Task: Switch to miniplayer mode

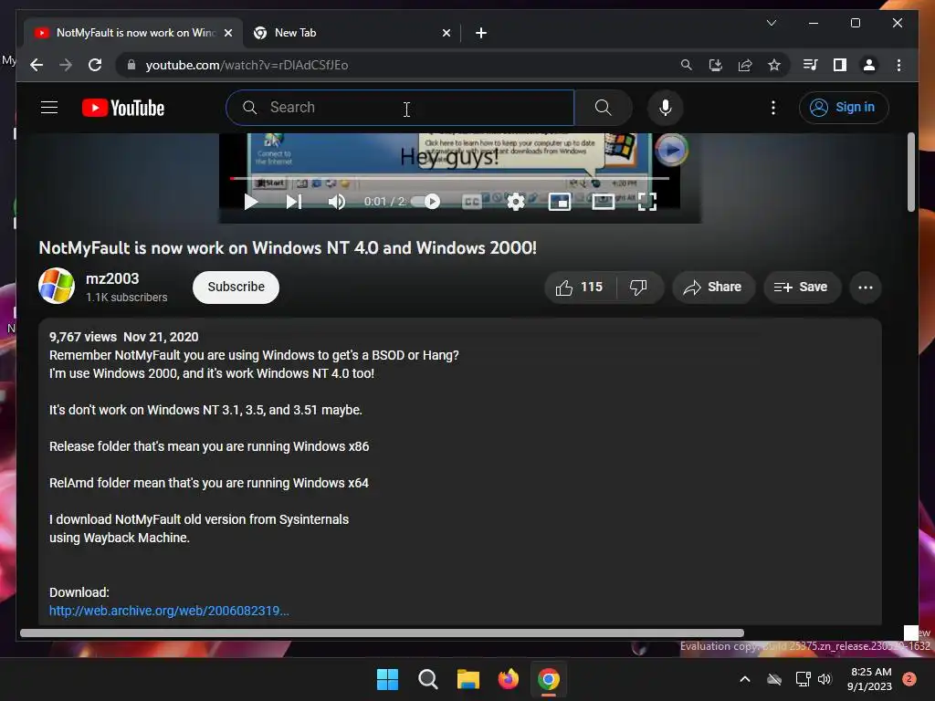Action: pos(560,202)
